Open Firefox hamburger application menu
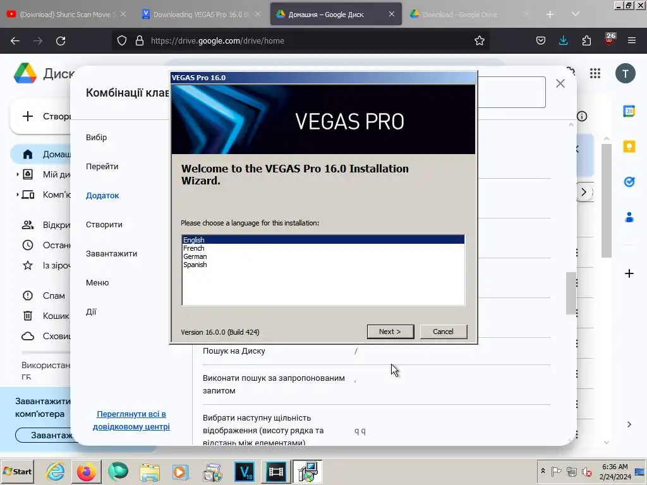This screenshot has width=647, height=485. [x=632, y=40]
